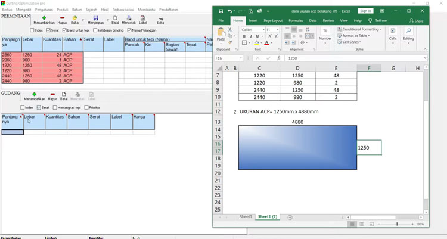
Task: Click the Cut scissors icon in Excel
Action: 230,29
